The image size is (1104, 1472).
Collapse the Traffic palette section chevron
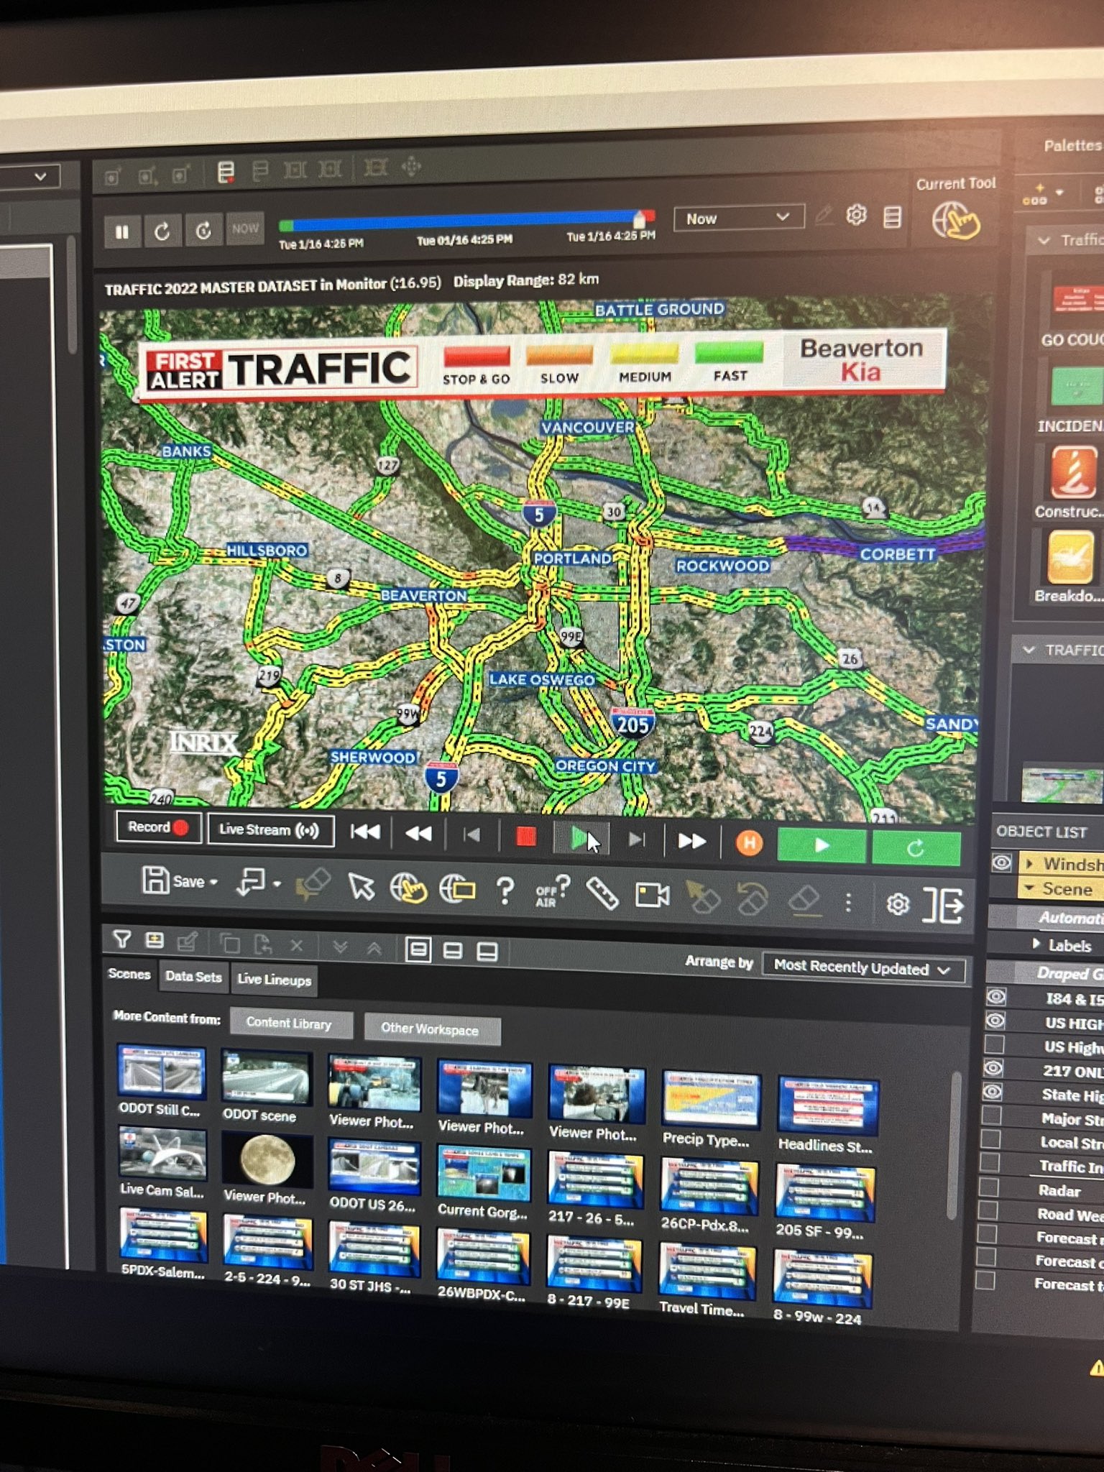[1044, 241]
